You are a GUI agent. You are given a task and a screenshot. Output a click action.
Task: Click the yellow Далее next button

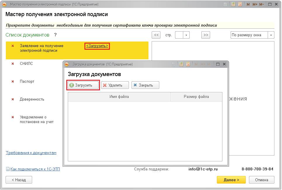coord(231,180)
